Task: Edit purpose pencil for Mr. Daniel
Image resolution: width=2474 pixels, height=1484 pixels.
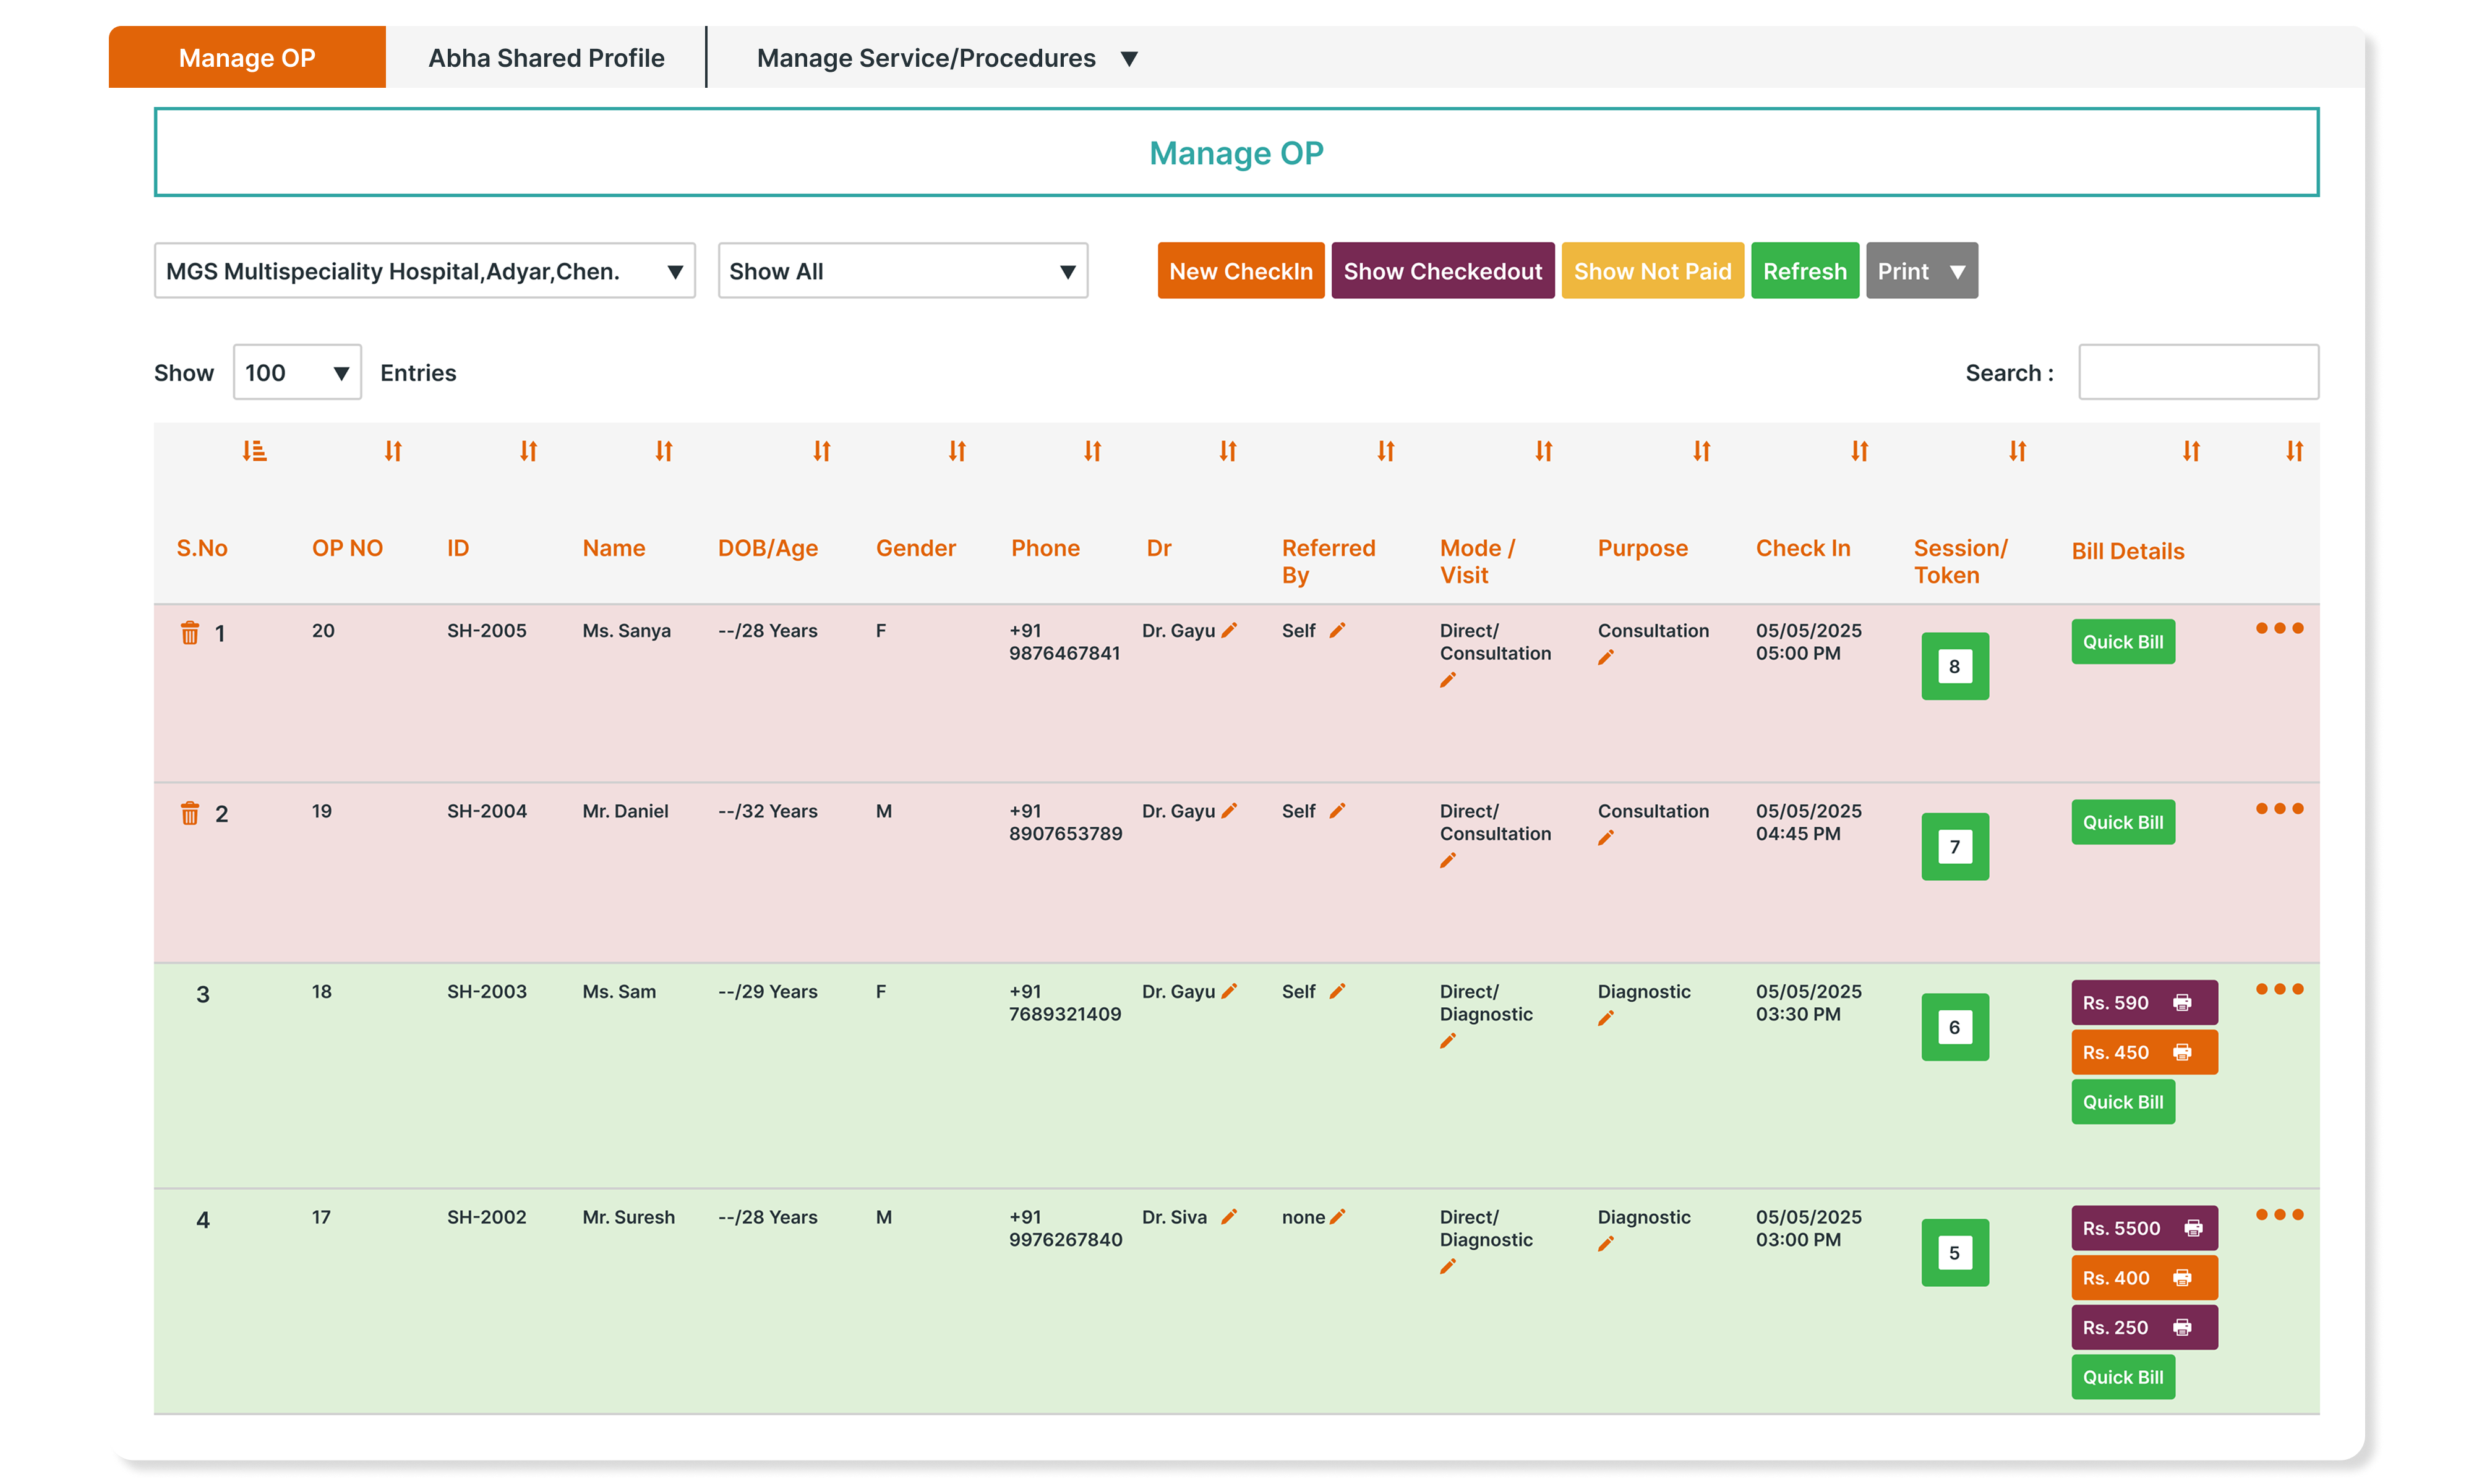Action: (1606, 838)
